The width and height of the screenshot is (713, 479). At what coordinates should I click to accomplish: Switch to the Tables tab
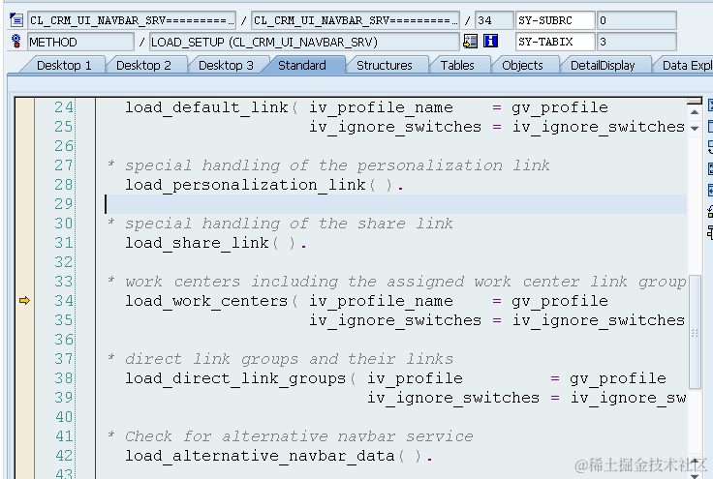tap(457, 66)
